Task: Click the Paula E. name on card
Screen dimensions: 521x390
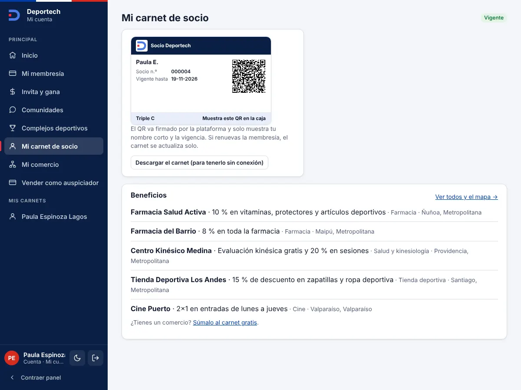Action: pyautogui.click(x=147, y=62)
